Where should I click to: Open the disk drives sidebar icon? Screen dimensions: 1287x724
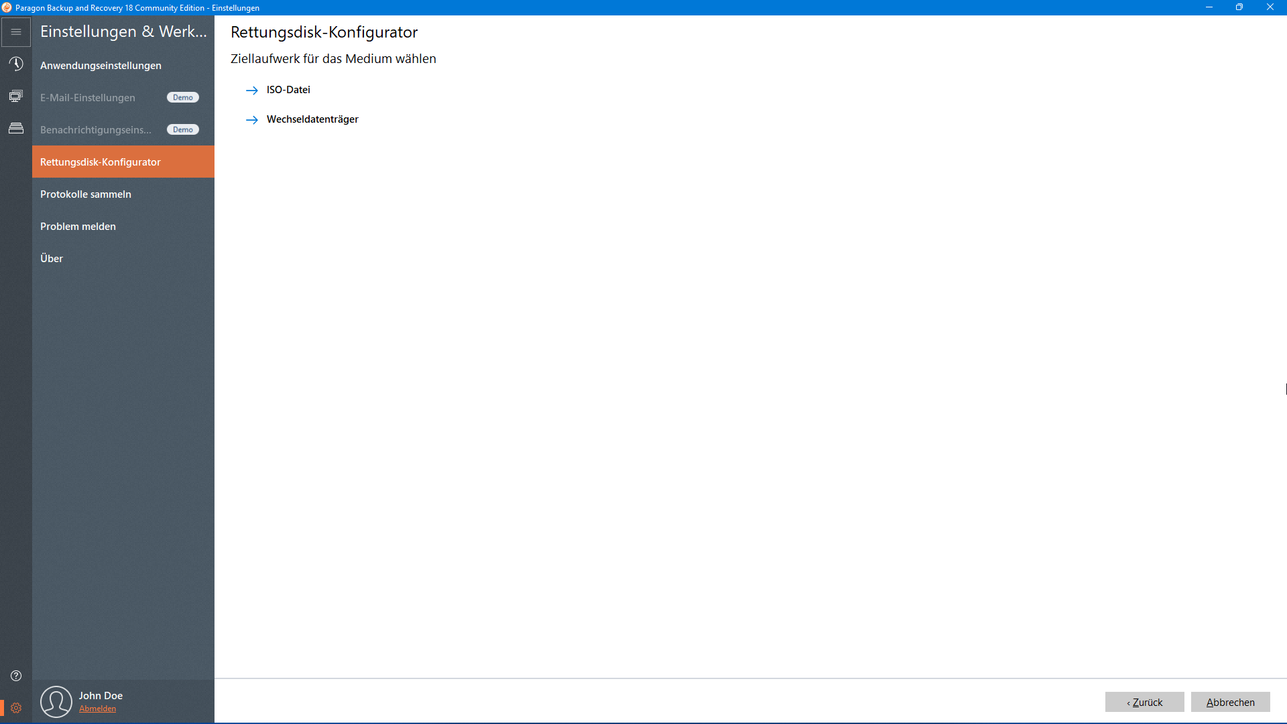click(16, 128)
